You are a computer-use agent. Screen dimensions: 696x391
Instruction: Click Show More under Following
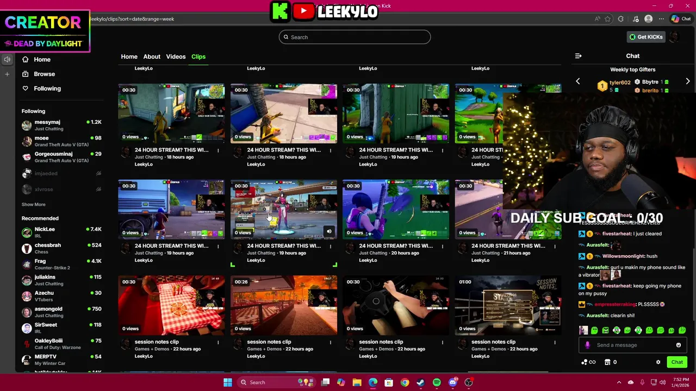[x=33, y=205]
